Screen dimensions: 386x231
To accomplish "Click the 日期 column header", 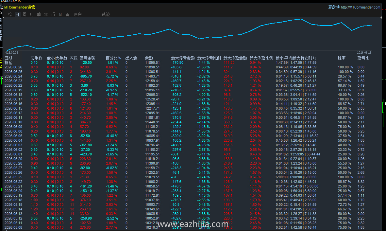I will point(8,58).
